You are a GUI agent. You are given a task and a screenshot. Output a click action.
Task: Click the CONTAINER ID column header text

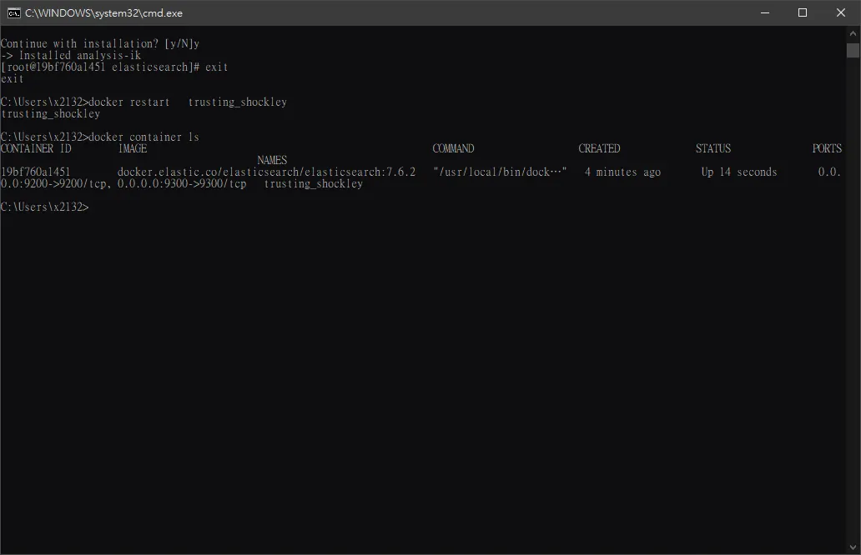(x=36, y=148)
